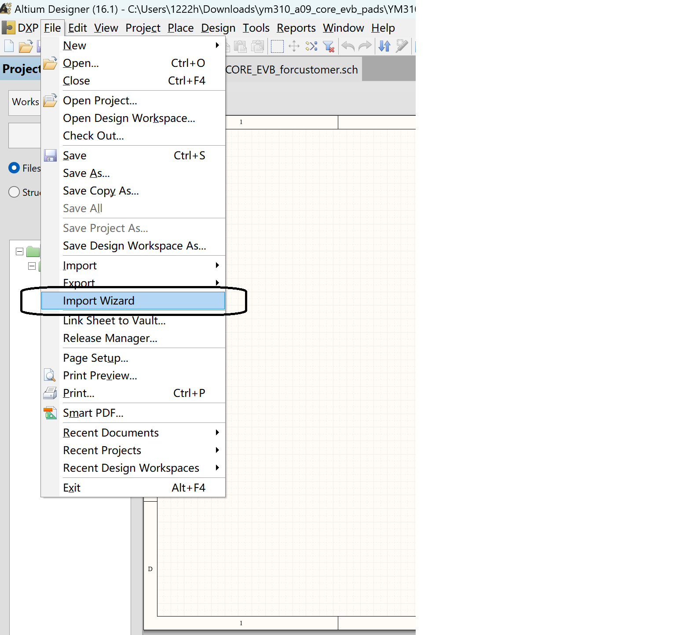Screen dimensions: 695x635
Task: Select the Structure radio button
Action: point(14,192)
